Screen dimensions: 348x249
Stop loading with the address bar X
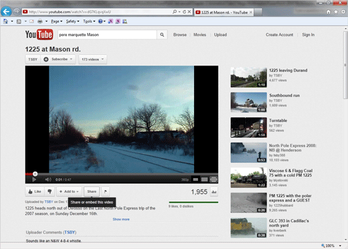tap(189, 11)
